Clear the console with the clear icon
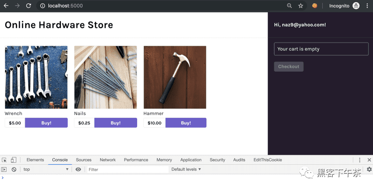Screen dimensions: 373x189 pos(14,169)
